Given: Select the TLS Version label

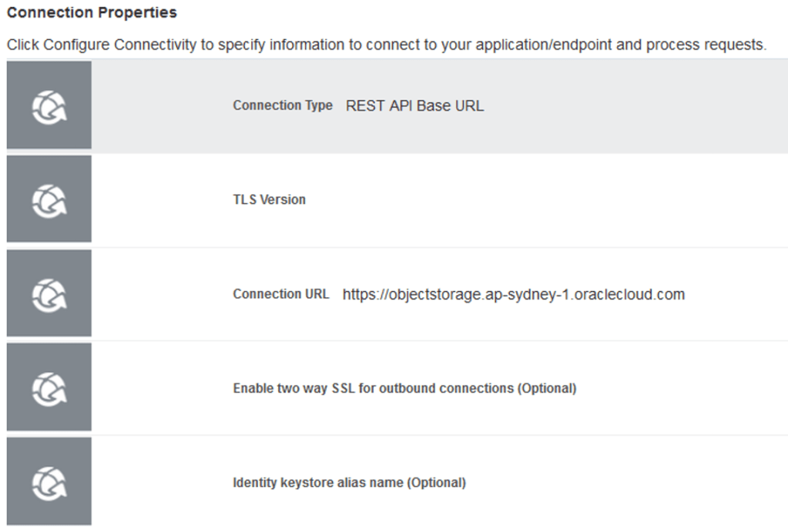Looking at the screenshot, I should (x=269, y=199).
